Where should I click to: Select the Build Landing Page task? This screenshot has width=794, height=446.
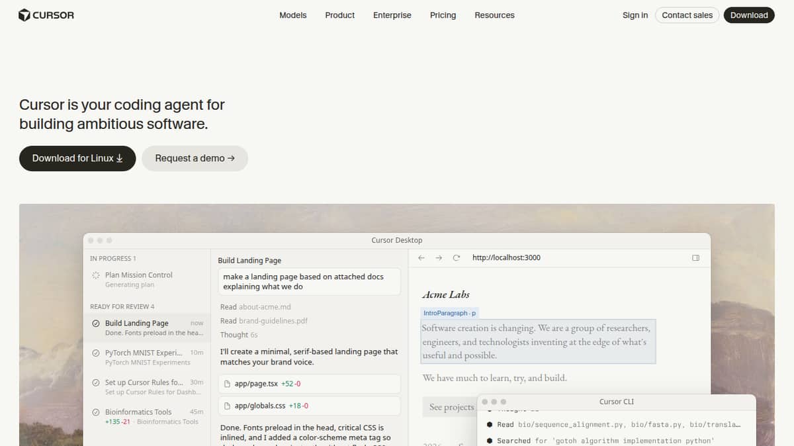pyautogui.click(x=147, y=328)
